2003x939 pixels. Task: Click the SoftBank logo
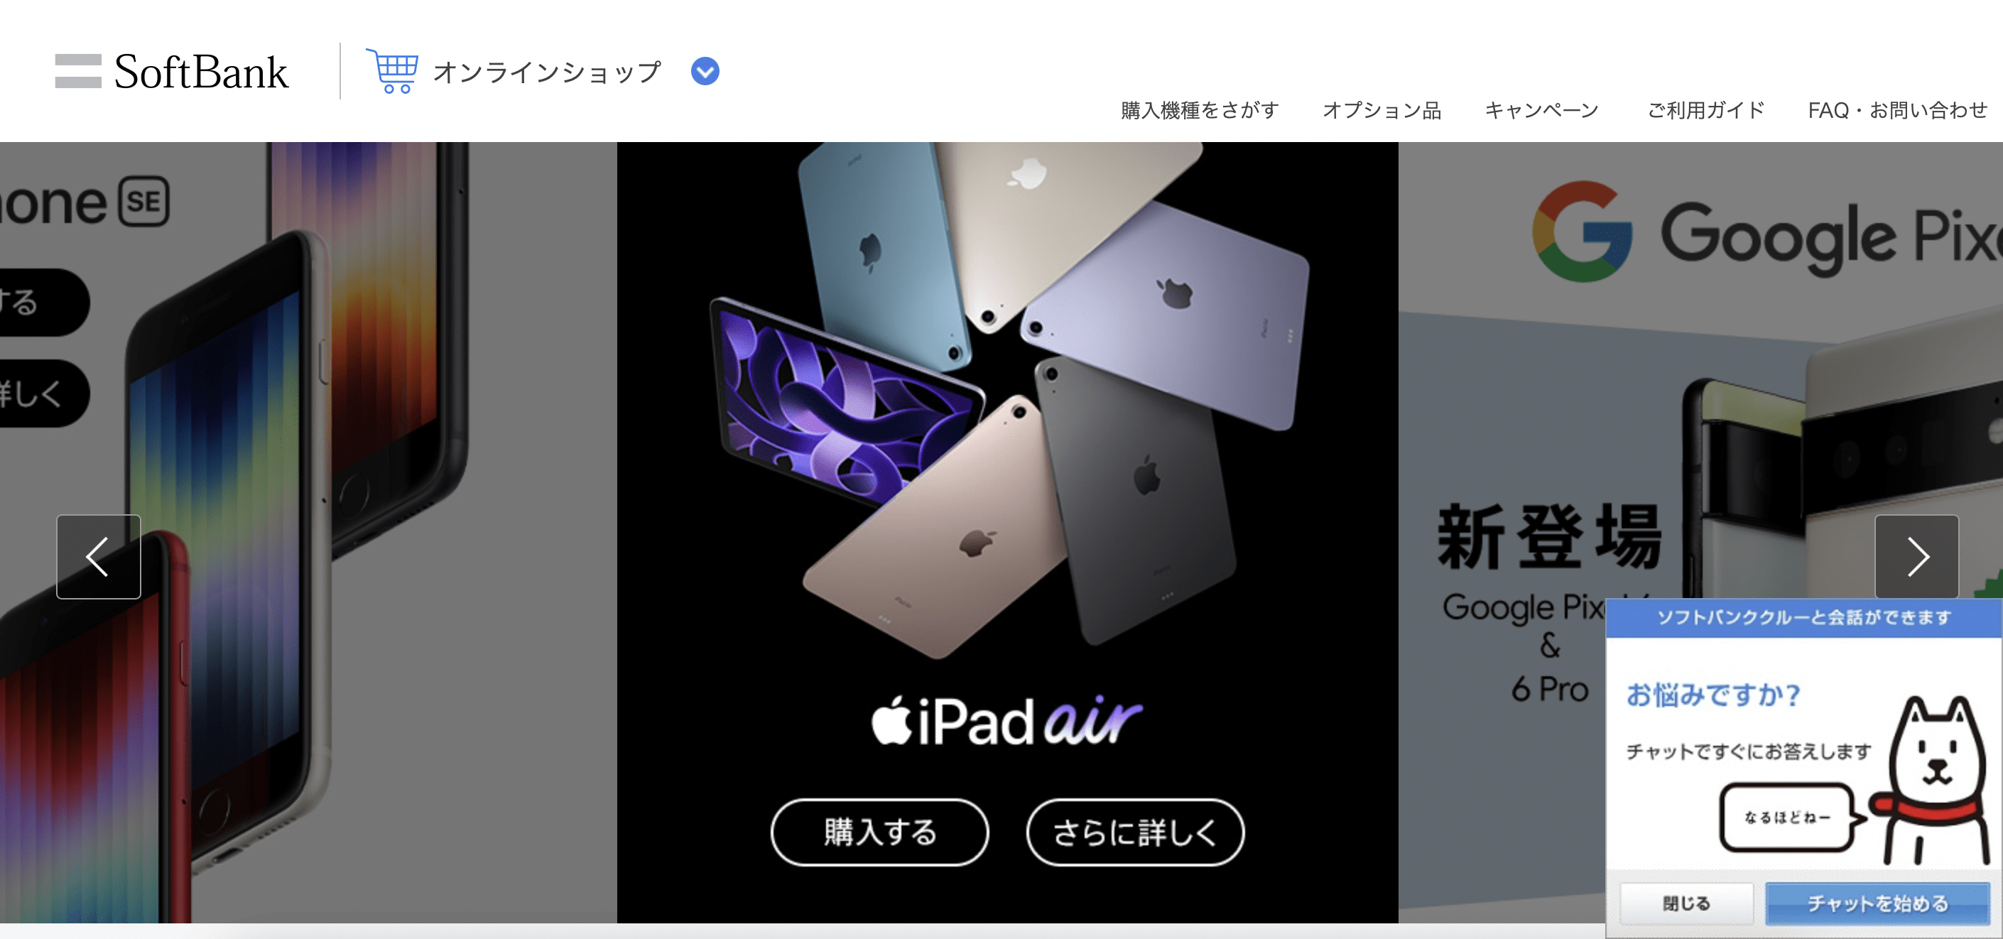coord(172,72)
